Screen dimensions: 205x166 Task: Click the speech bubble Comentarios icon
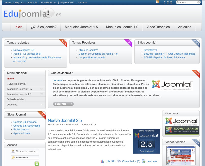tap(119, 161)
